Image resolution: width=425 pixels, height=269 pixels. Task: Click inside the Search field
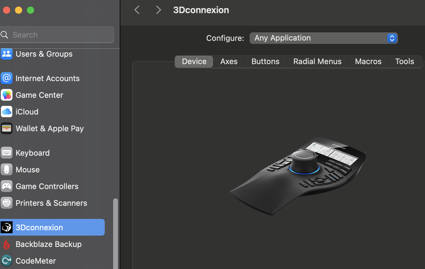click(57, 35)
